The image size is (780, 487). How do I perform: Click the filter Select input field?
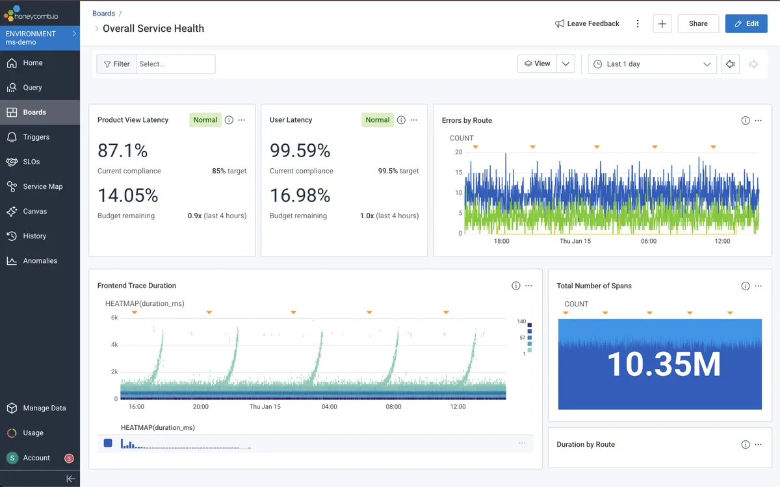175,64
